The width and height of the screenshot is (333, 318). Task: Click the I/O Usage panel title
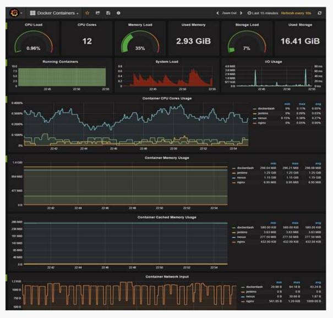[x=274, y=62]
